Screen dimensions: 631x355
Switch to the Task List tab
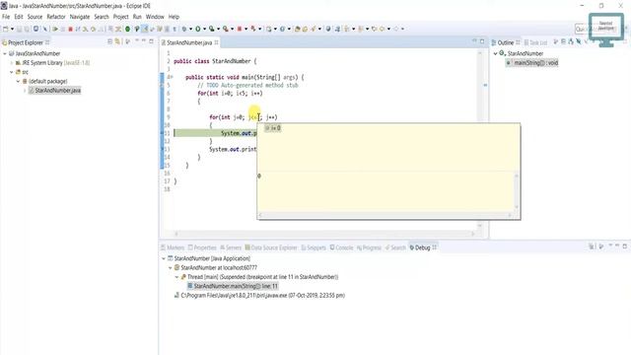(x=535, y=42)
